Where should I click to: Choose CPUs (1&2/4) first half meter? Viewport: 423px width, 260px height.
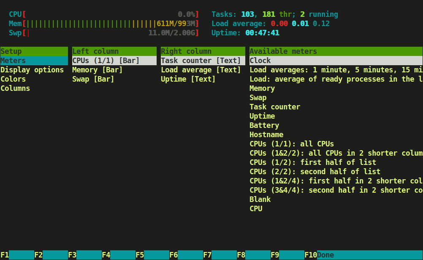click(336, 180)
